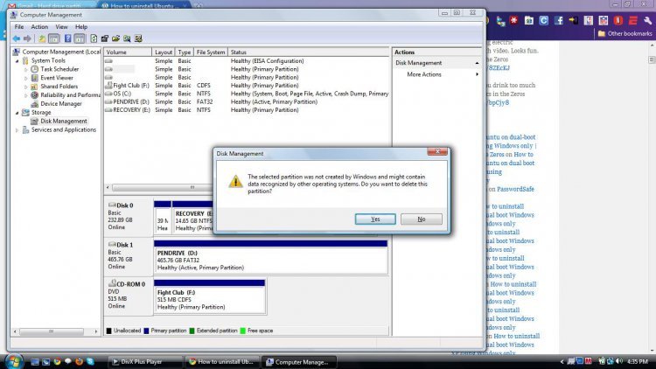Click the blue Help question-mark toolbar icon
This screenshot has width=656, height=369.
(67, 38)
